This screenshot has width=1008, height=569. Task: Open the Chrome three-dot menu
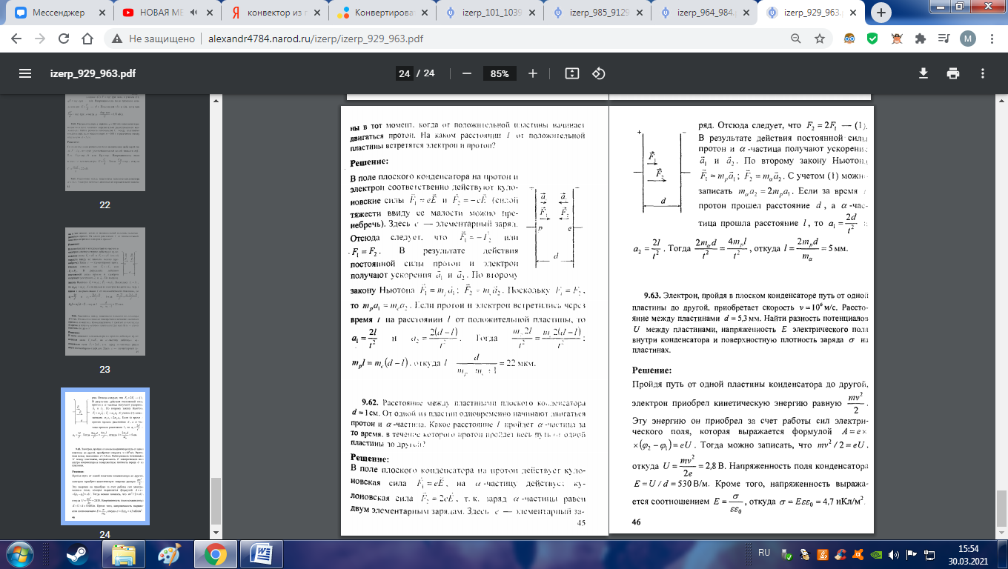click(x=991, y=39)
